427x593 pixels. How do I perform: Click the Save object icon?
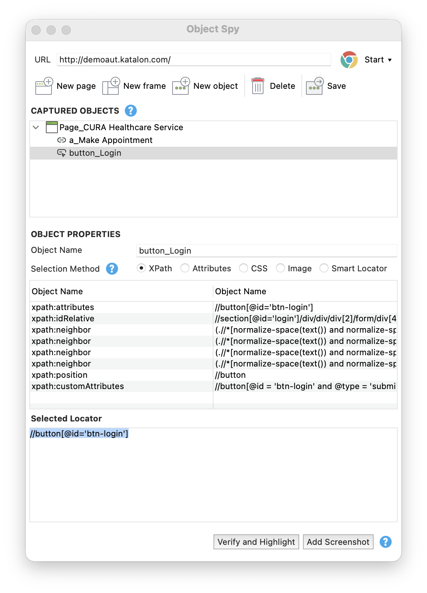tap(315, 86)
